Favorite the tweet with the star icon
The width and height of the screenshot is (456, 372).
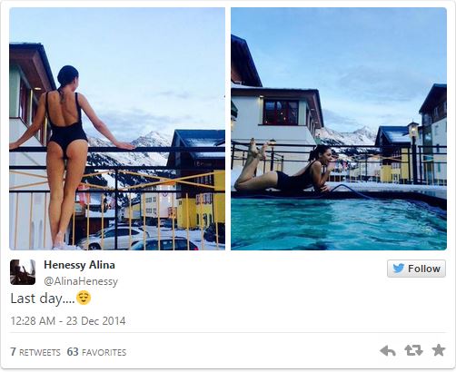[439, 350]
